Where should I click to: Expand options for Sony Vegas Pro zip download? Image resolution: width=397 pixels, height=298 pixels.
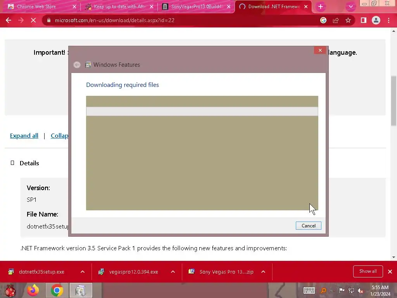click(x=263, y=272)
